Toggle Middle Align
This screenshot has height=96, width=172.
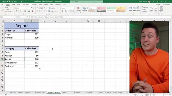[40, 8]
